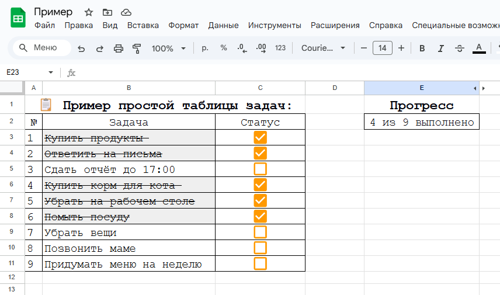
Task: Open the zoom 100% dropdown
Action: point(169,48)
